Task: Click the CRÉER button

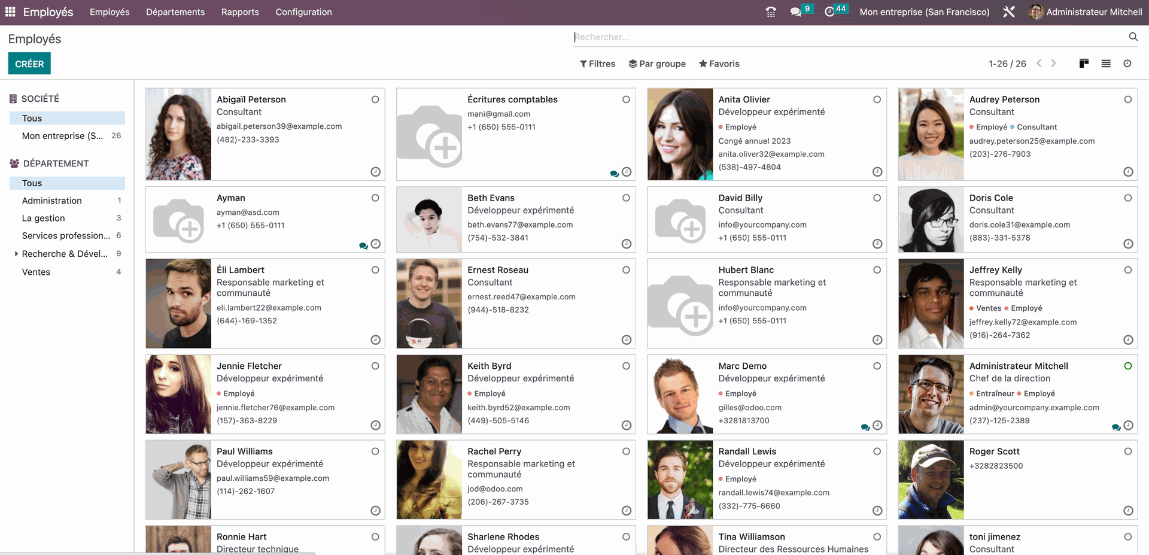Action: coord(29,63)
